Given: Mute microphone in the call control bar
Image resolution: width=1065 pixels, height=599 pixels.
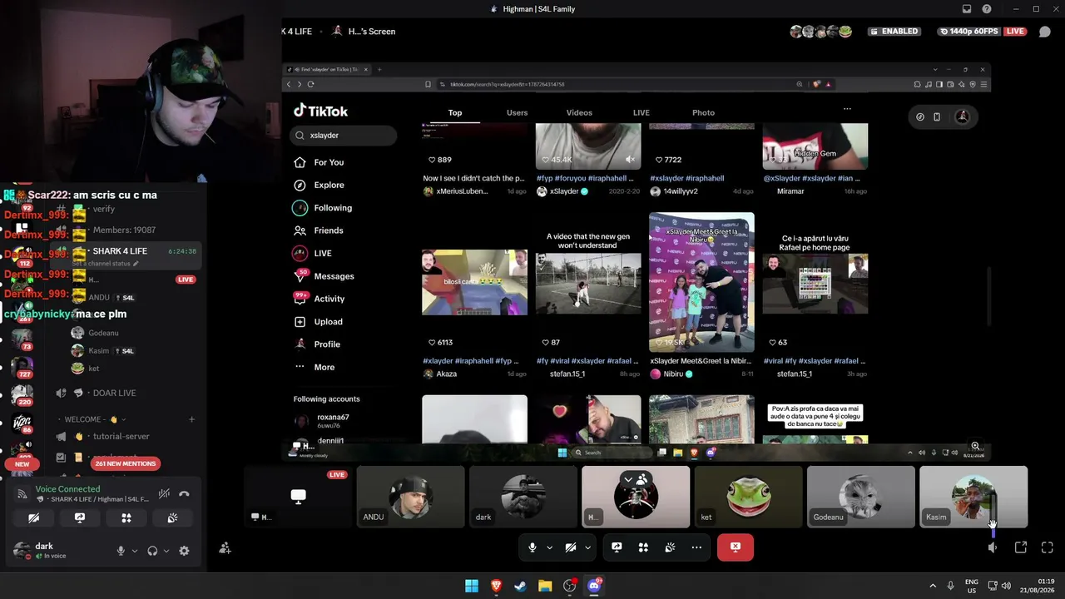Looking at the screenshot, I should pos(532,547).
